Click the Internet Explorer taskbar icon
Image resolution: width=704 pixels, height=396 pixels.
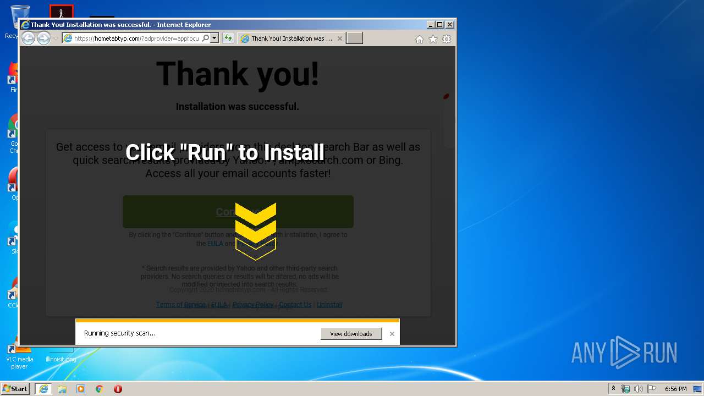[43, 389]
